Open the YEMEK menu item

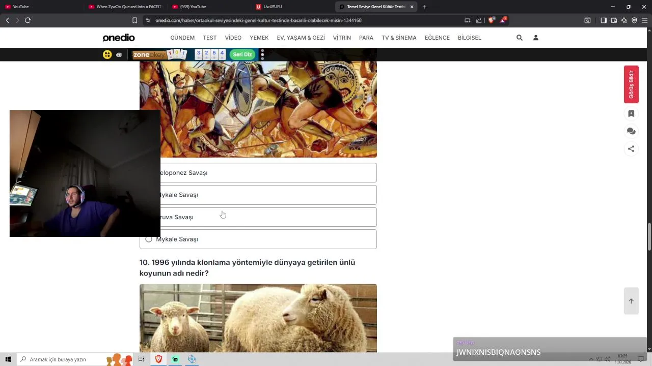click(x=259, y=38)
